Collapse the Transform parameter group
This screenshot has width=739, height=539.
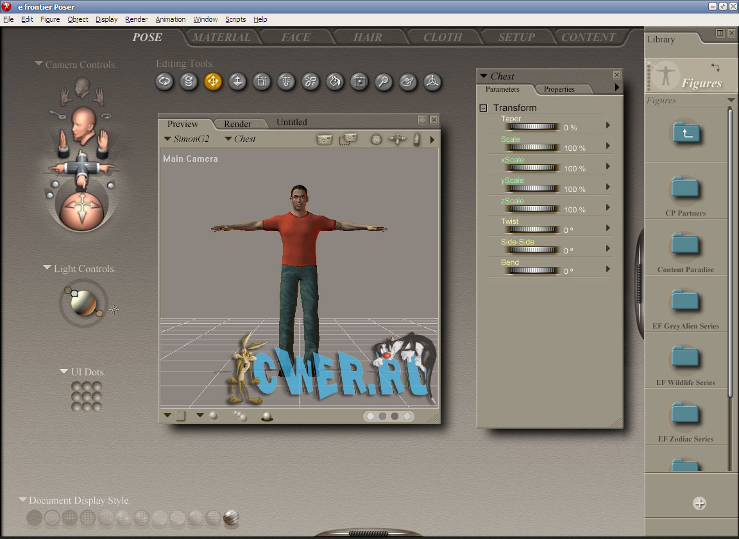click(484, 108)
